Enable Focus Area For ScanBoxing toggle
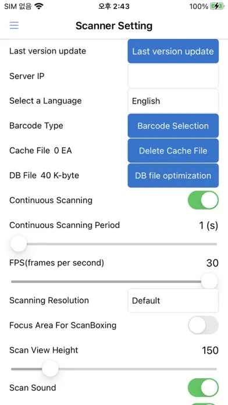Screen dimensions: 228x405 click(203, 325)
